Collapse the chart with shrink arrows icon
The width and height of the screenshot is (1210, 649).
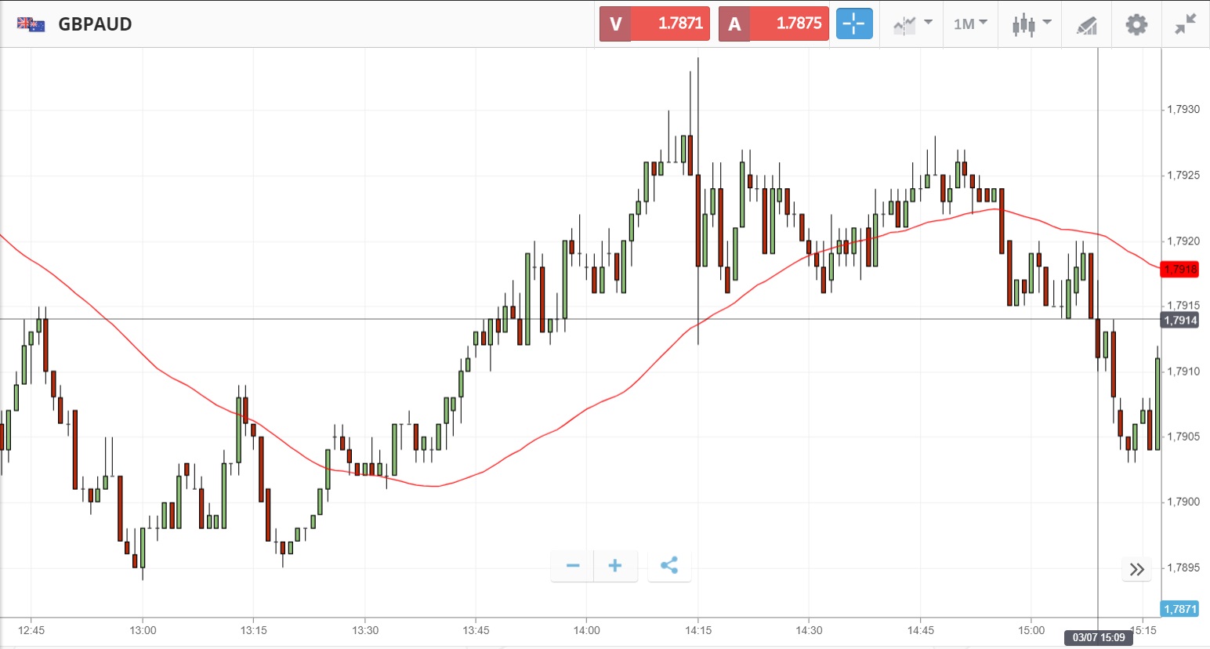(x=1185, y=24)
